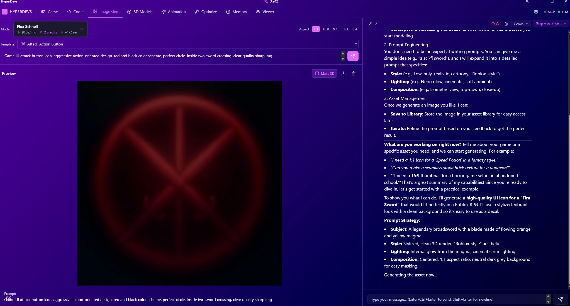Image resolution: width=570 pixels, height=306 pixels.
Task: Open the Viewer tab
Action: (265, 12)
